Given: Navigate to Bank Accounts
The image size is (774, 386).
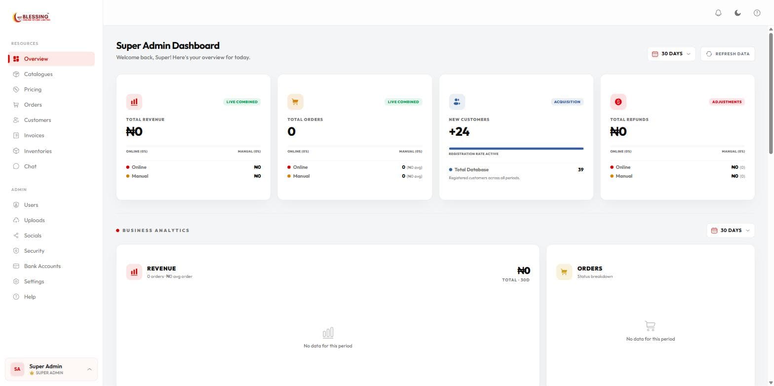Looking at the screenshot, I should tap(51, 266).
